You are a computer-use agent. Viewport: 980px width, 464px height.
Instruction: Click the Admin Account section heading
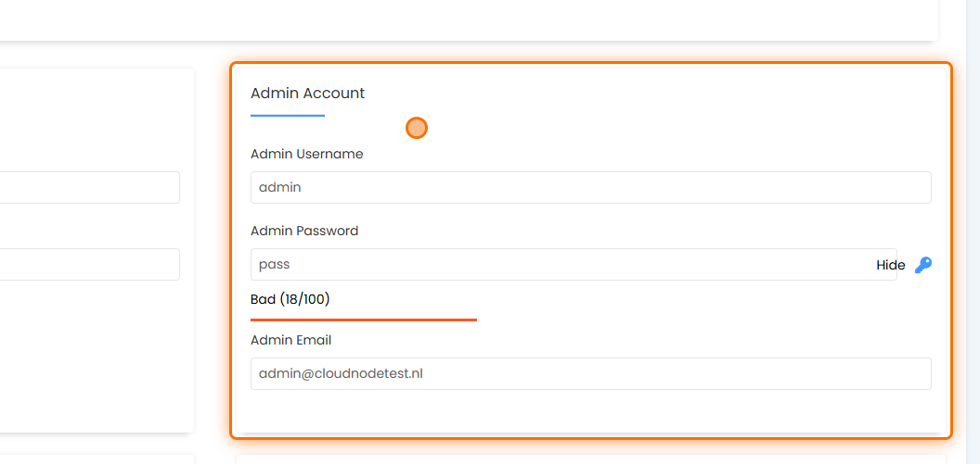(x=307, y=93)
